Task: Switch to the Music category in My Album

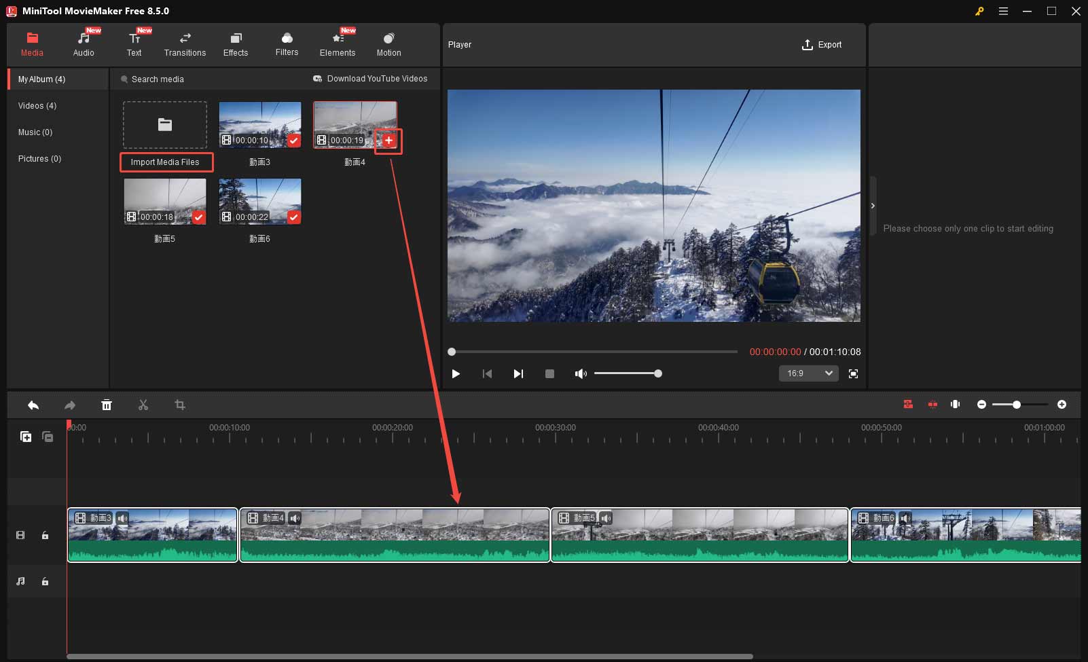Action: (35, 132)
